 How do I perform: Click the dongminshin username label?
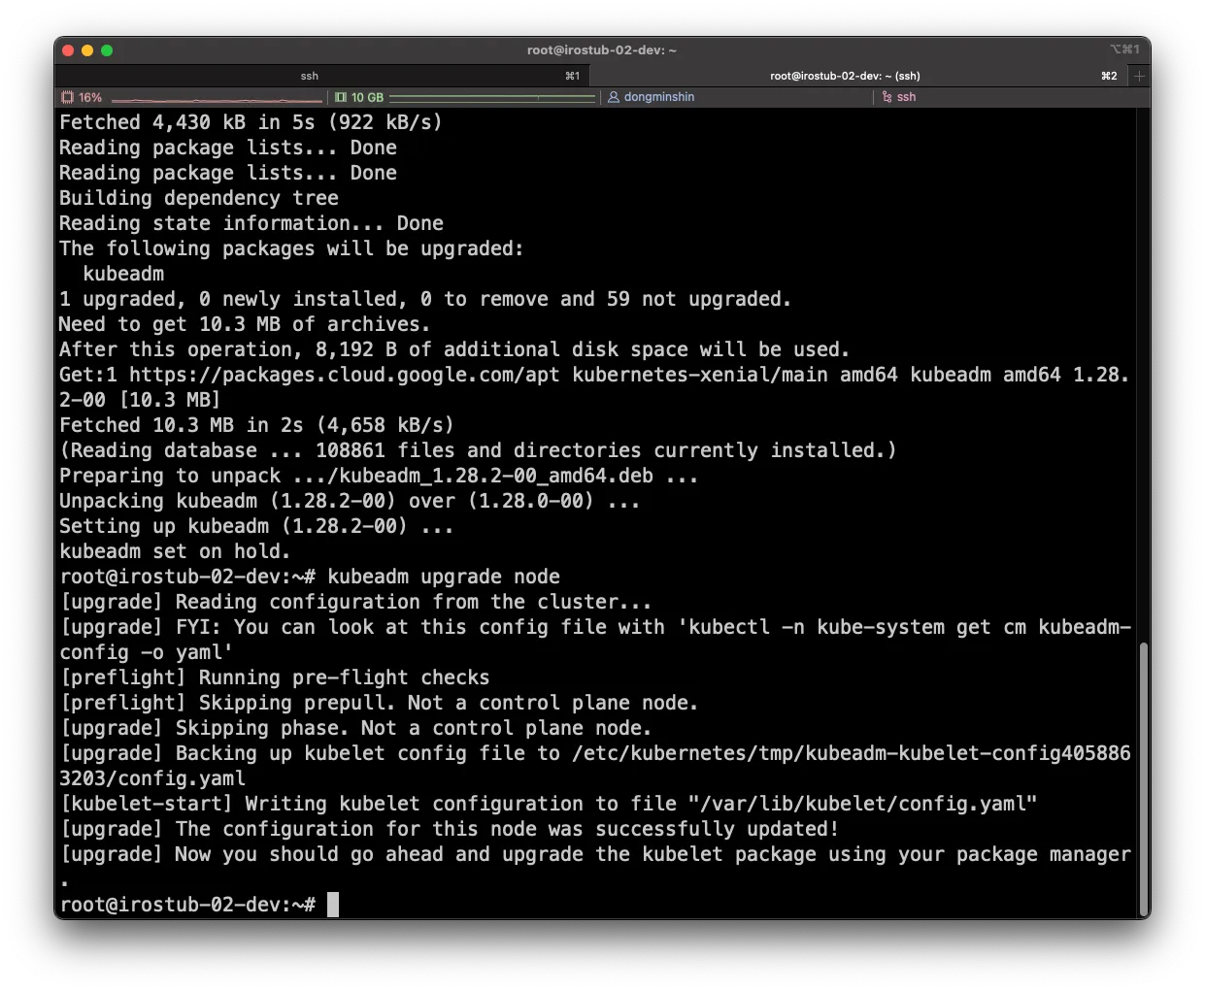658,97
